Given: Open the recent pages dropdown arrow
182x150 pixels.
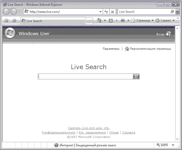Looking at the screenshot, I should click(x=19, y=12).
